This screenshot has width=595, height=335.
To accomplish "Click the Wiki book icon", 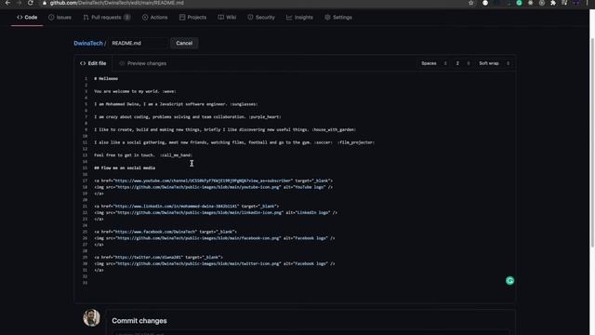I will pos(221,18).
